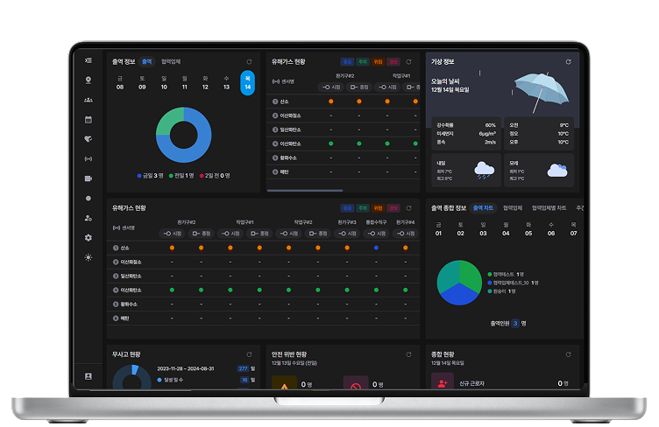
Task: Select the 출역 차트 tab
Action: click(x=483, y=207)
